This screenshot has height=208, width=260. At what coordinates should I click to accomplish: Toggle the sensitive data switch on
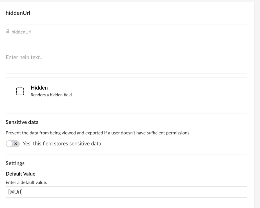point(13,144)
